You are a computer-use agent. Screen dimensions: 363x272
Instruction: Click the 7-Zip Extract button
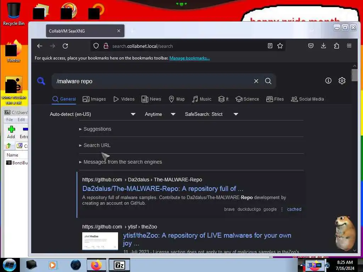[x=24, y=132]
